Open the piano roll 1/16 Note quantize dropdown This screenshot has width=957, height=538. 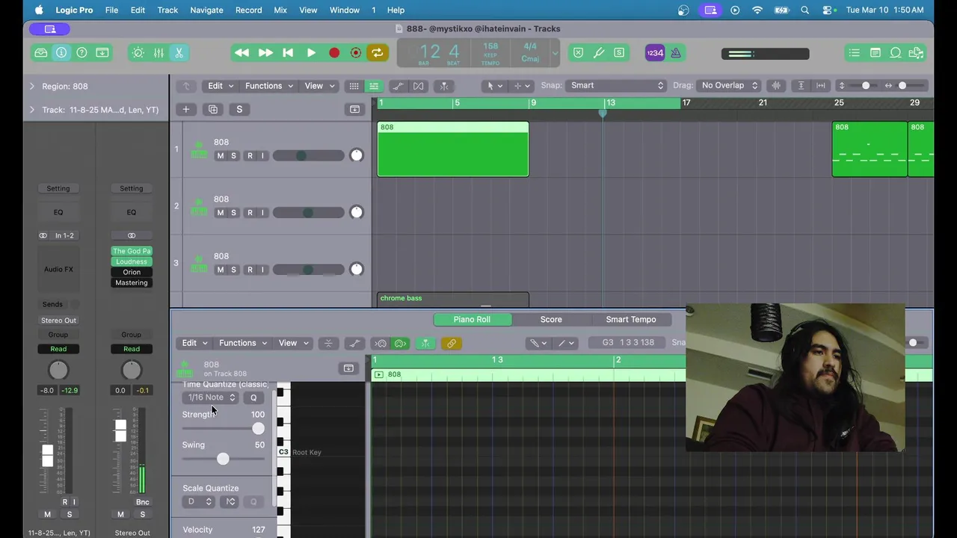tap(212, 398)
